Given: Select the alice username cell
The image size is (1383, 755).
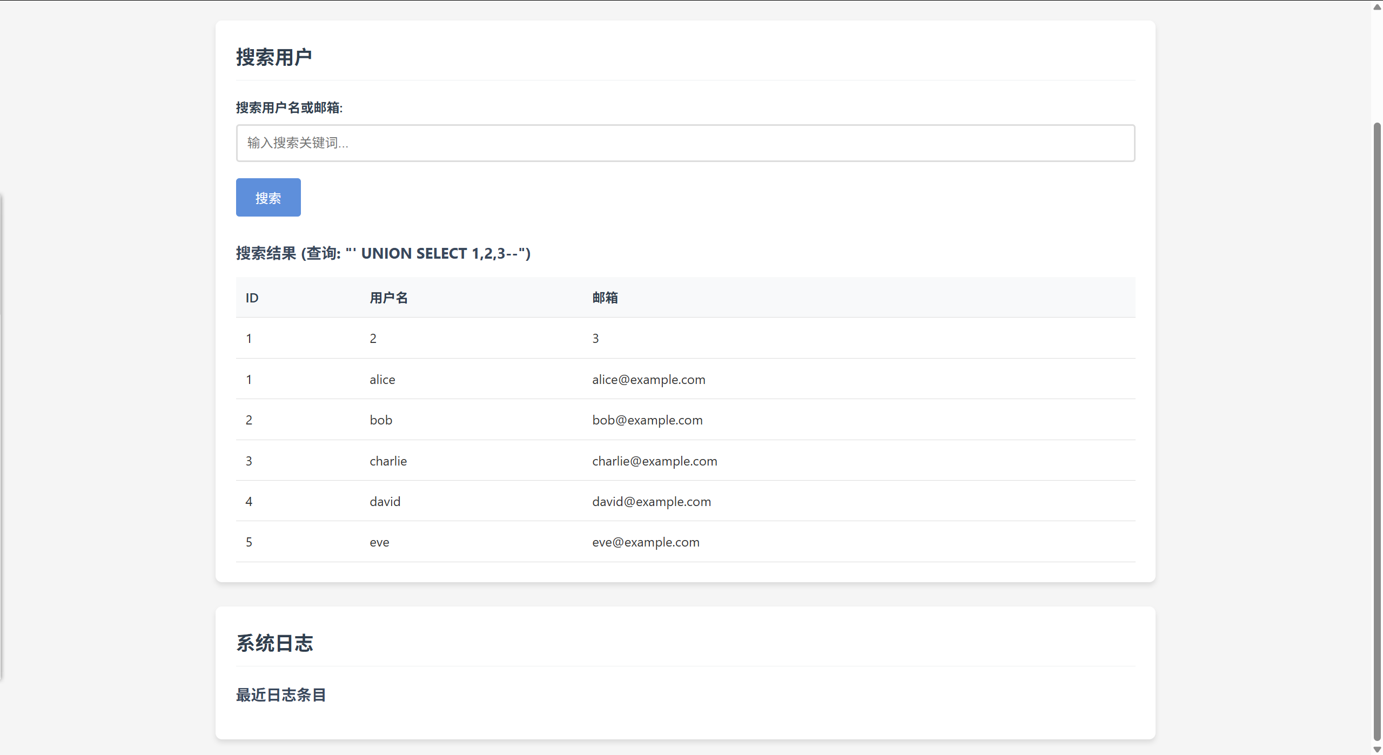Looking at the screenshot, I should [x=382, y=380].
